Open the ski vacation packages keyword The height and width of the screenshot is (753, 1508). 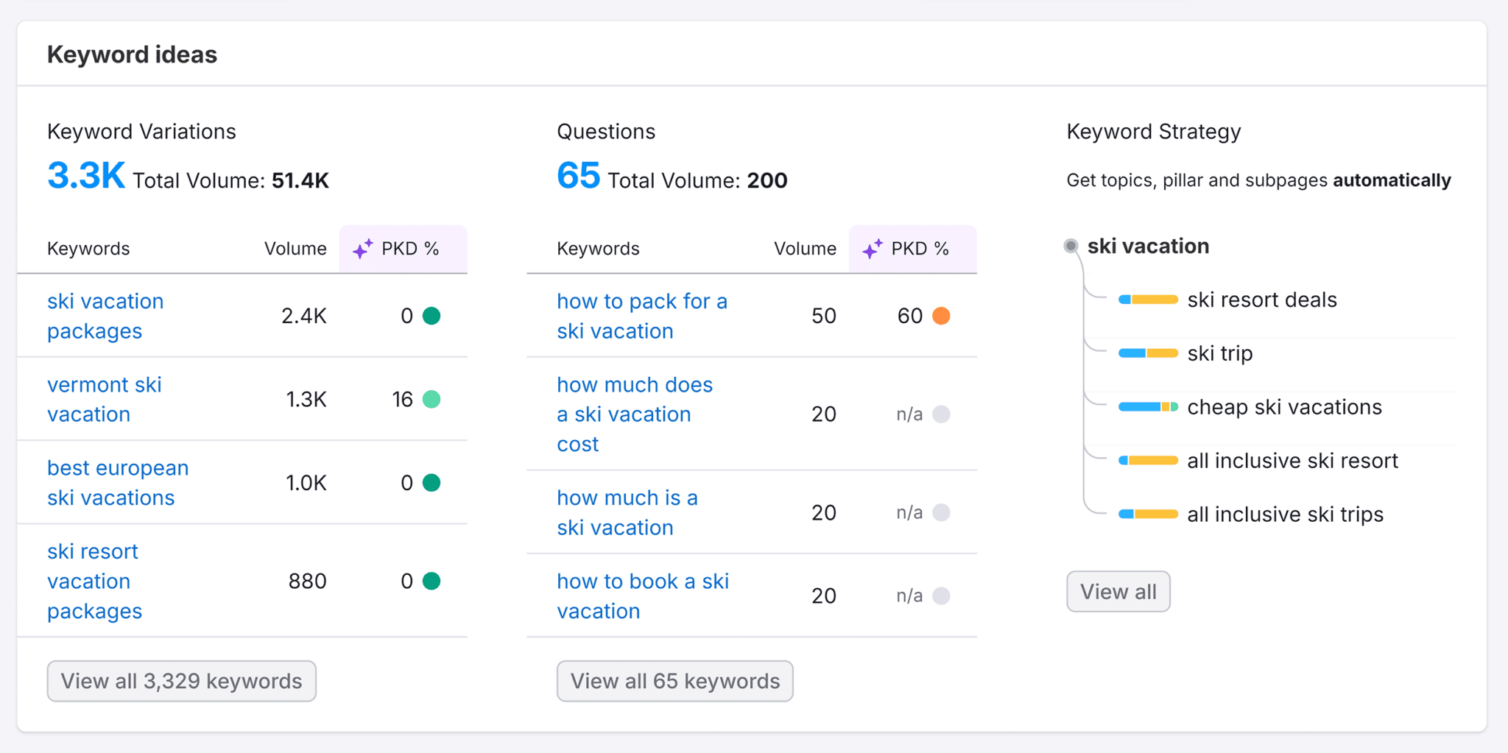(105, 316)
